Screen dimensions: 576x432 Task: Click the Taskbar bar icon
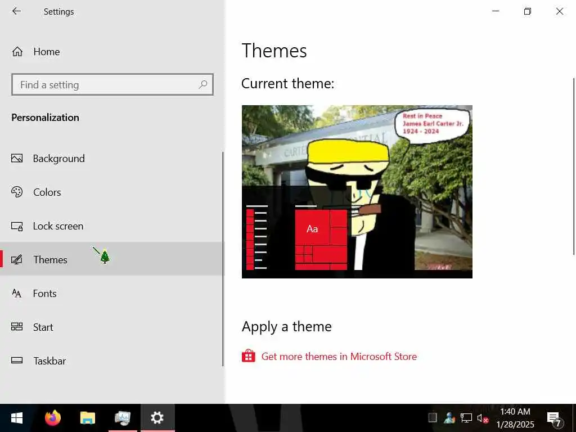coord(17,361)
